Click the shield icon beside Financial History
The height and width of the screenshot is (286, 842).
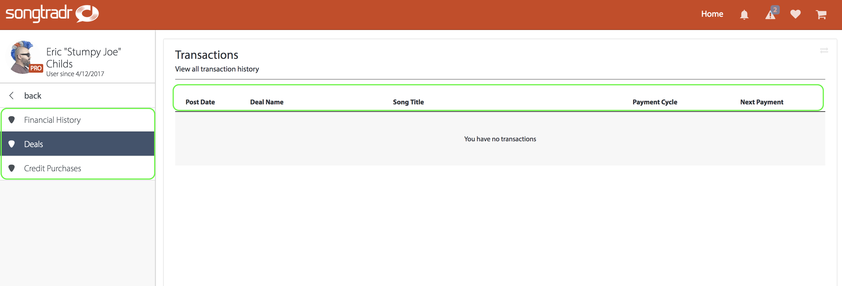[x=12, y=120]
